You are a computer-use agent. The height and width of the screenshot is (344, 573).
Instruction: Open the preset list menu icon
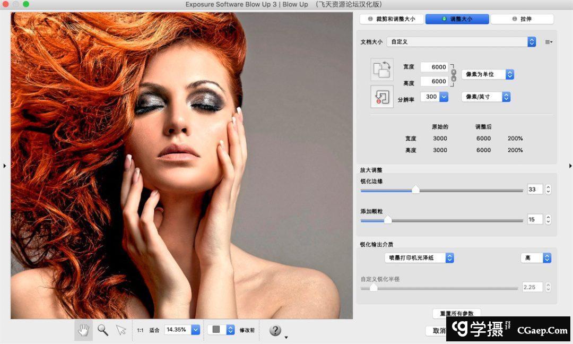(x=549, y=42)
